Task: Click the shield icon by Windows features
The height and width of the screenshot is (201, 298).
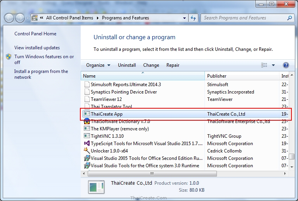Action: coord(9,57)
